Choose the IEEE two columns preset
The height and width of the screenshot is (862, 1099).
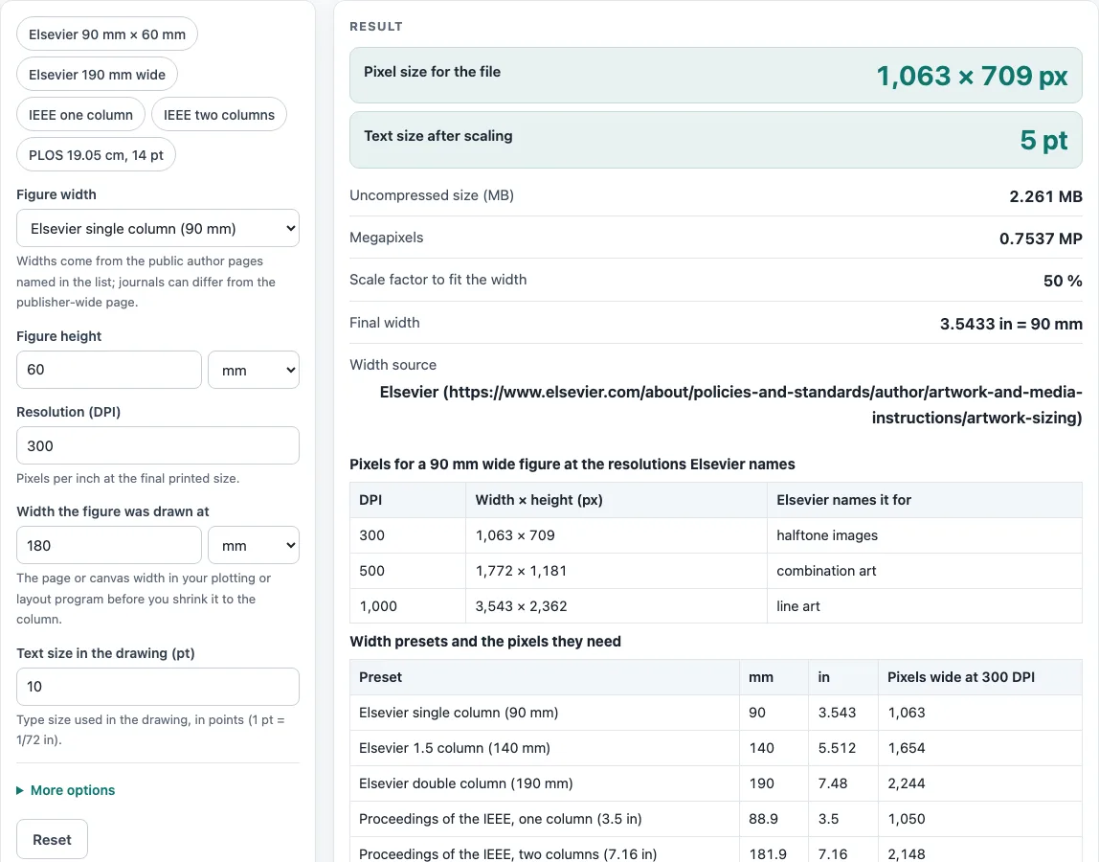(218, 114)
